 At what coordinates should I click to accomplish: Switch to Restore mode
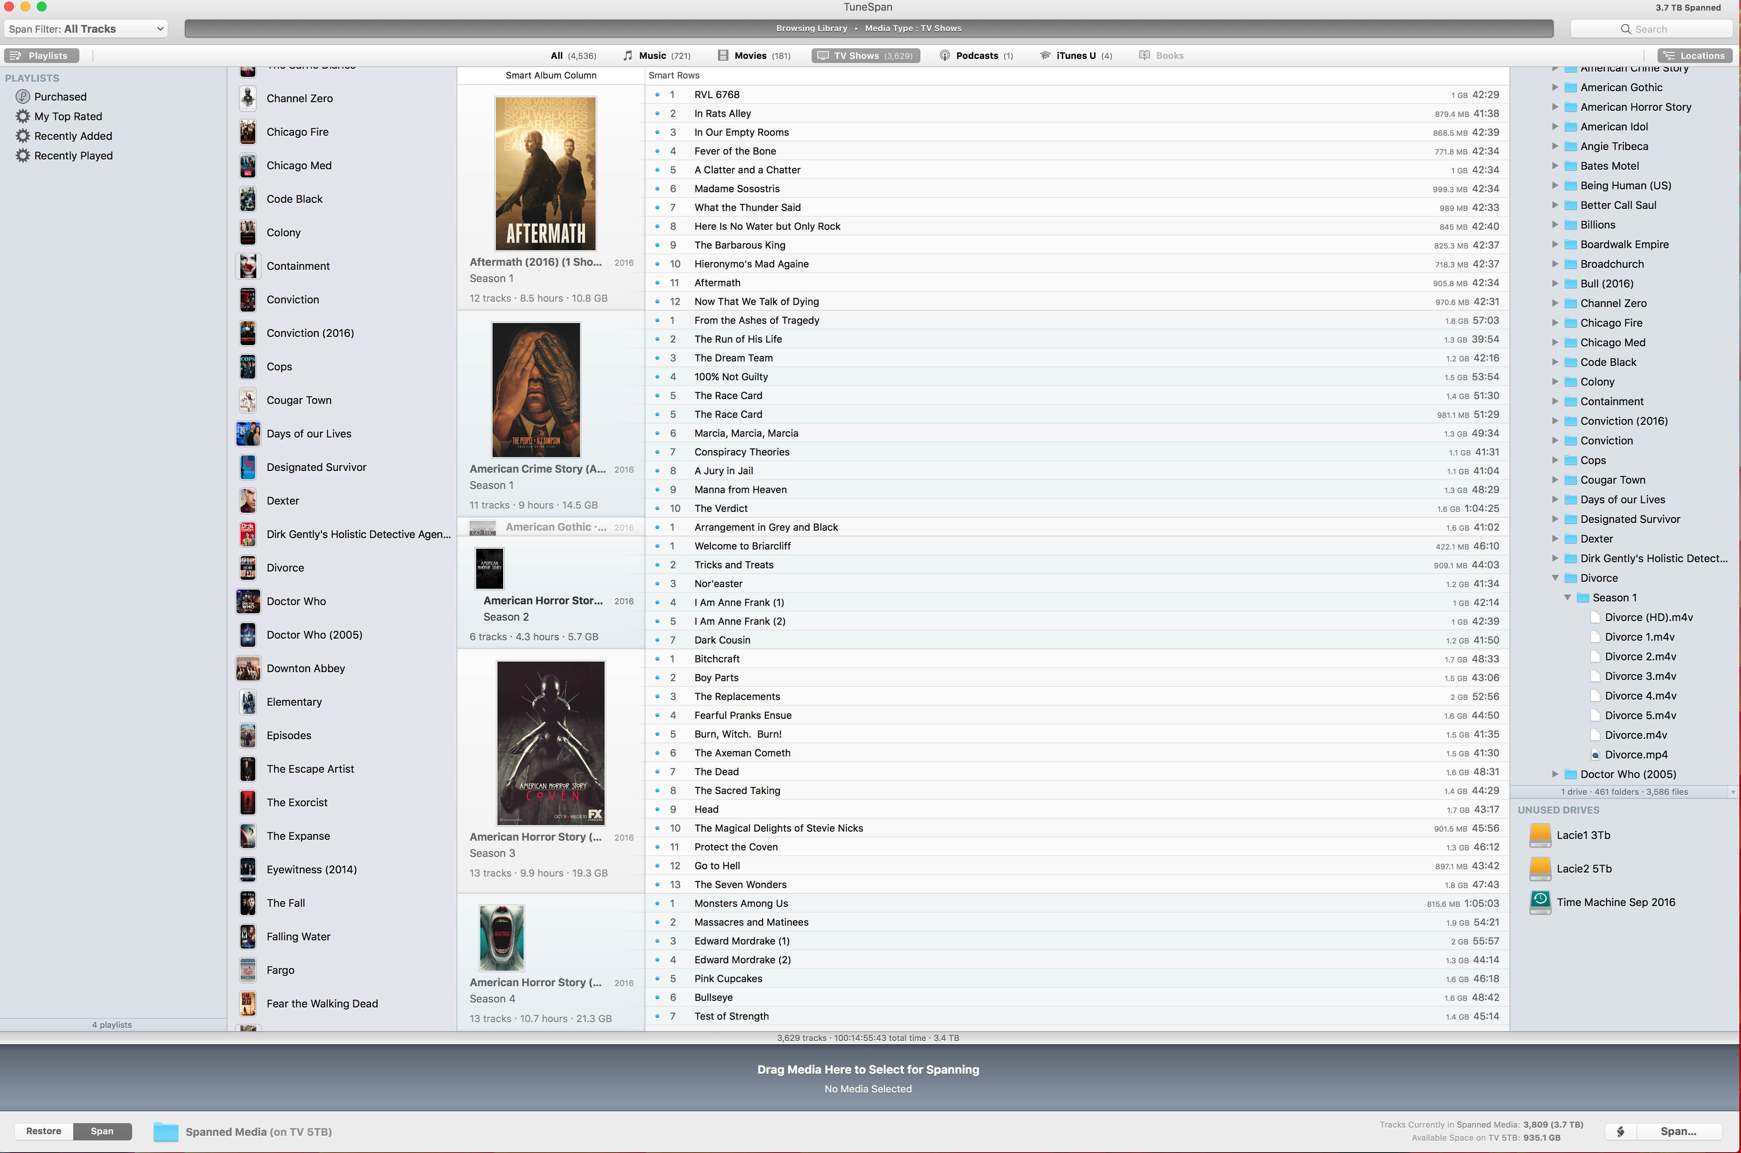(43, 1131)
